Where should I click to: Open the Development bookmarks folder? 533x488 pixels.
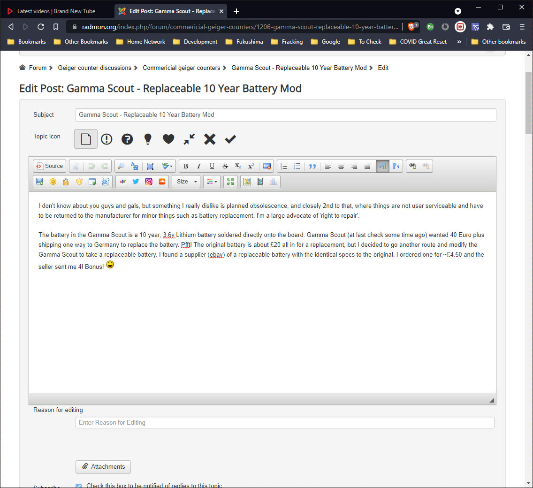195,41
